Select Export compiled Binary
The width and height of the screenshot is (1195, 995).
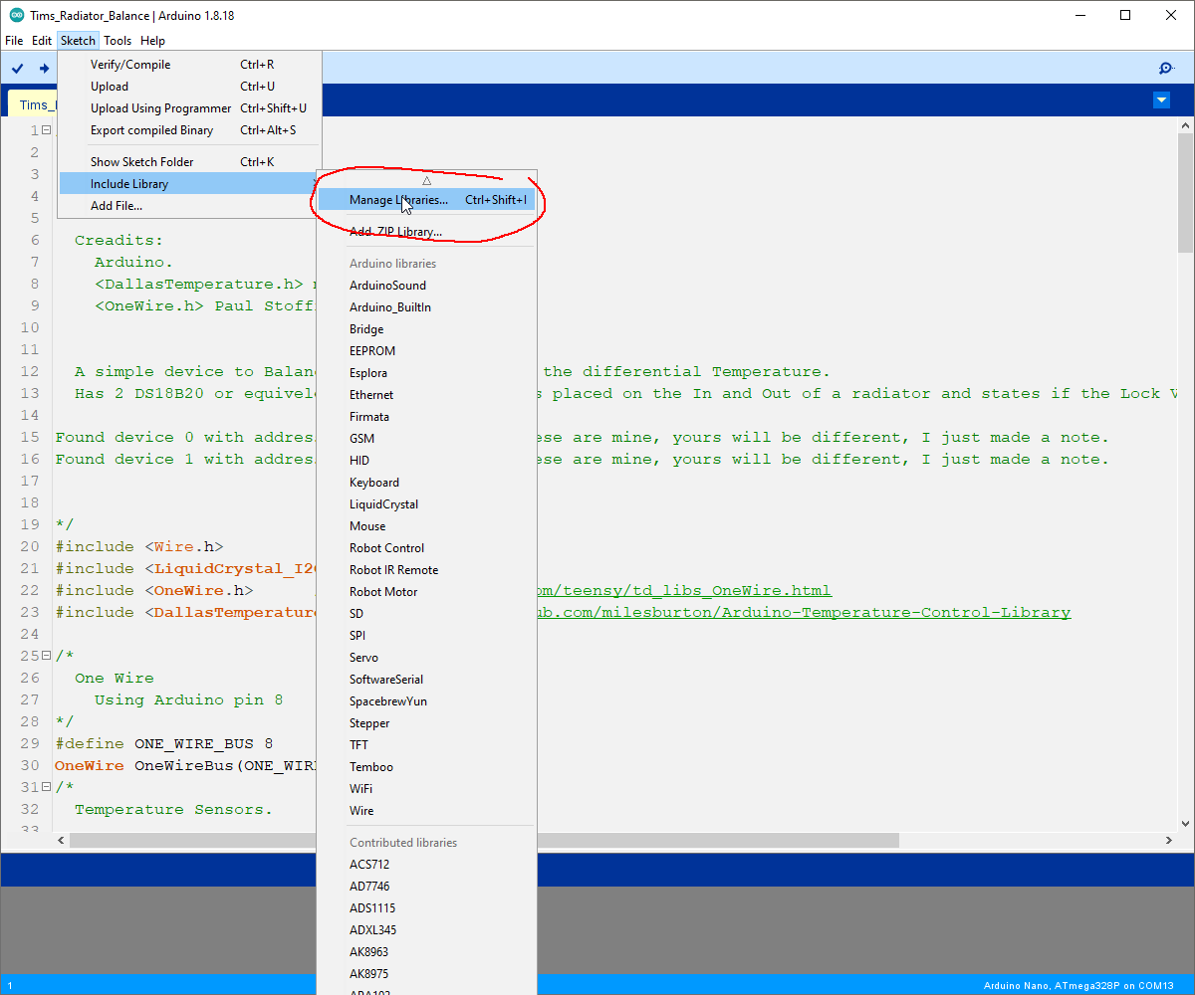(189, 130)
